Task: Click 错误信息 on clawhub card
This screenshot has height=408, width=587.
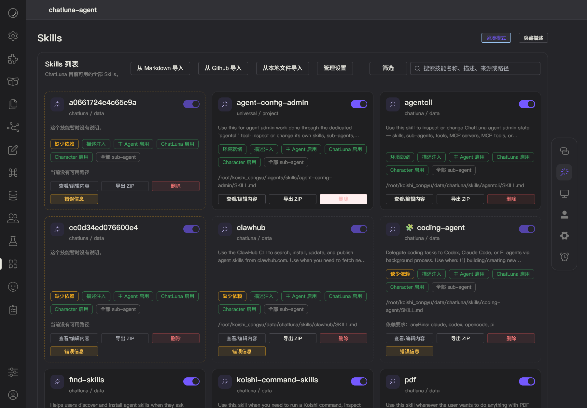Action: 242,351
